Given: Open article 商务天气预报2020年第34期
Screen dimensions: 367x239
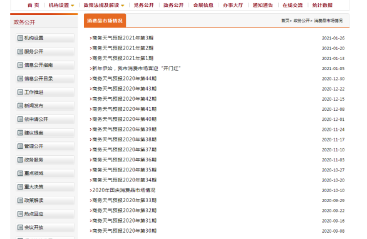Looking at the screenshot, I should tap(124, 180).
